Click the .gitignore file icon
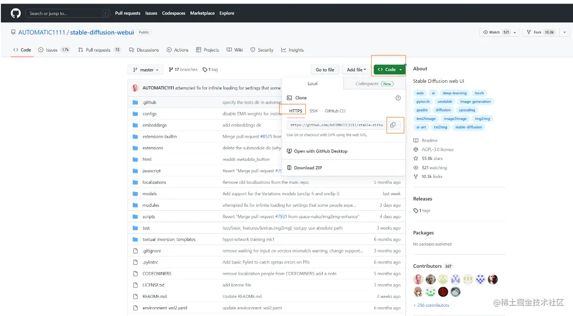573x316 pixels. [135, 251]
